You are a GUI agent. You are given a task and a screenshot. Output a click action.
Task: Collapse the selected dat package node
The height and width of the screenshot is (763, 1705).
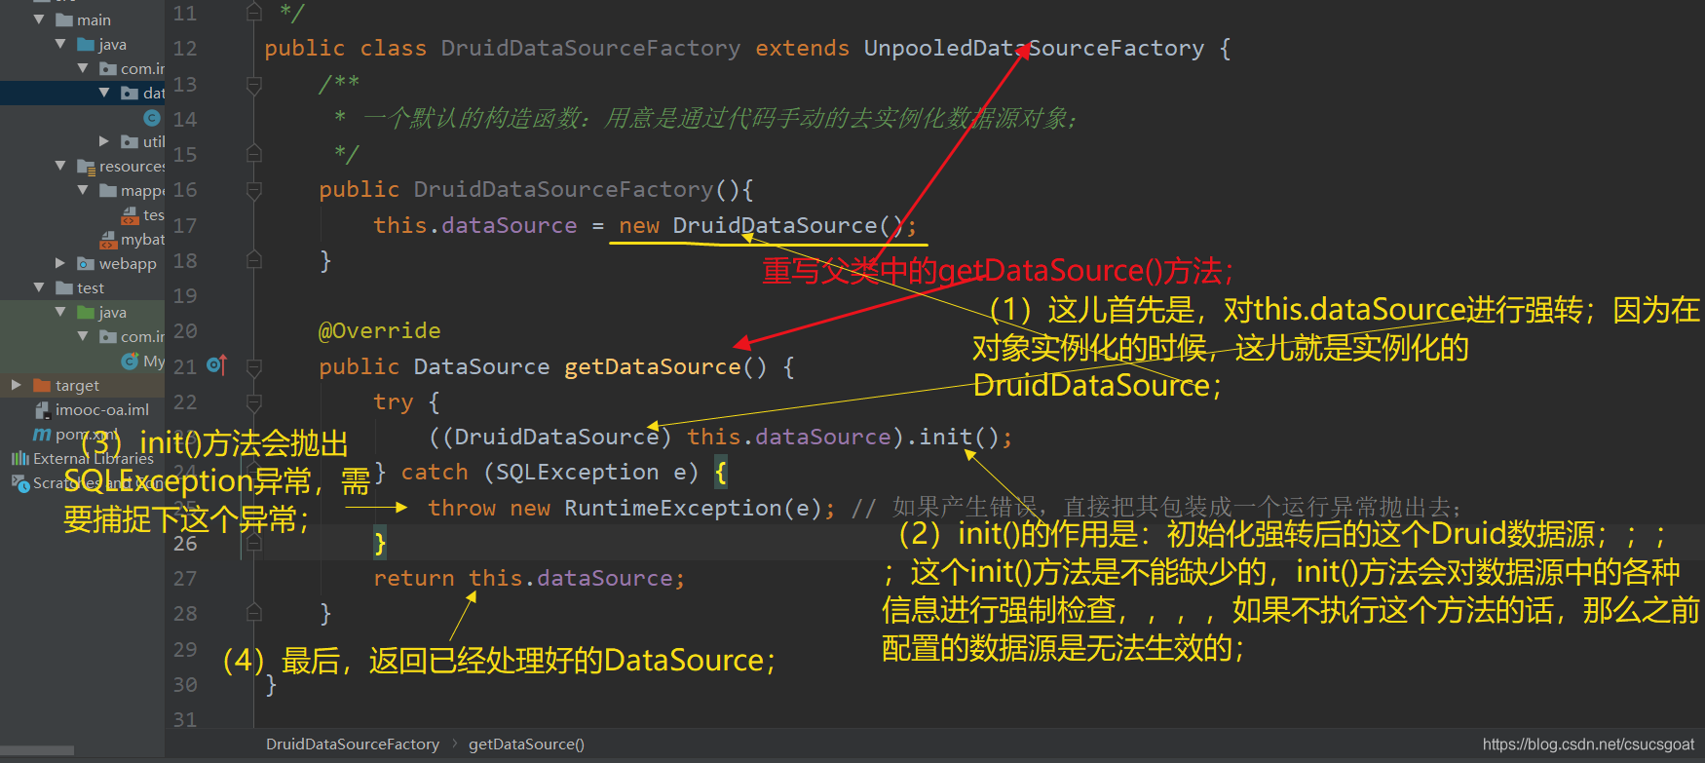tap(105, 94)
